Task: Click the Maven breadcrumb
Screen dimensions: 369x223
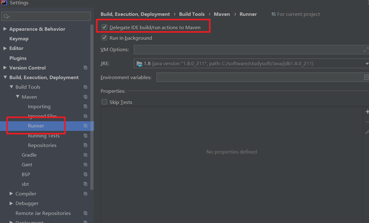Action: point(222,14)
